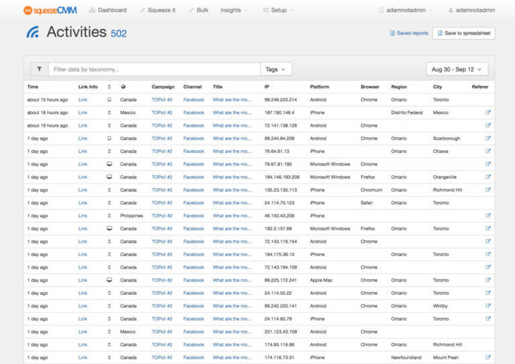This screenshot has width=515, height=364.
Task: Expand the Setup menu
Action: (x=278, y=10)
